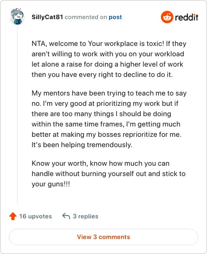Click the Reddit Snoo logo icon
This screenshot has height=254, width=207.
click(x=167, y=17)
